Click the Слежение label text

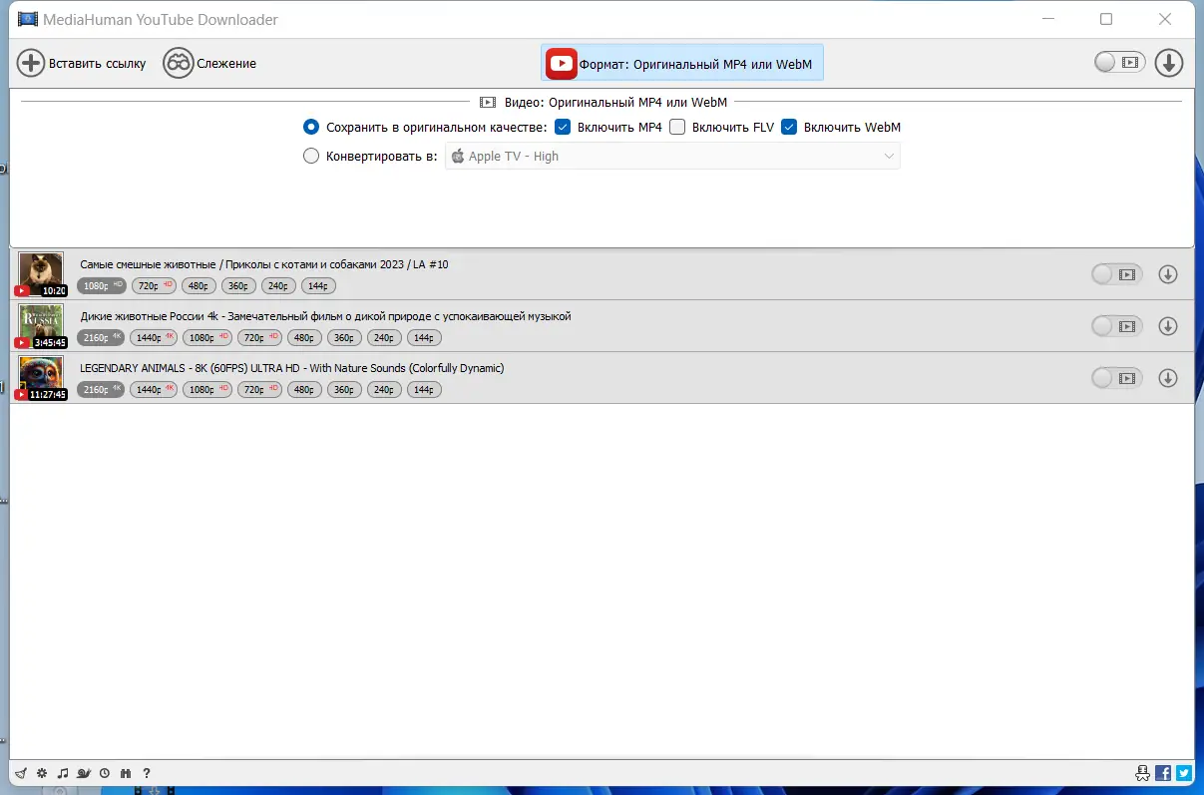pos(226,63)
